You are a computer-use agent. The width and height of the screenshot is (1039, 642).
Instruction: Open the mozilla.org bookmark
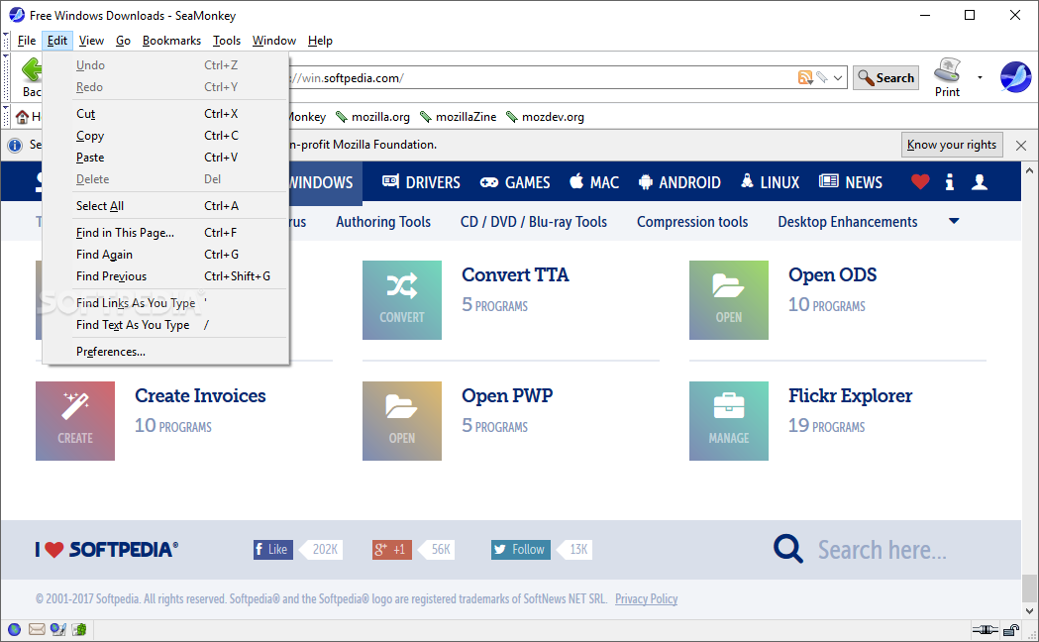[x=372, y=117]
